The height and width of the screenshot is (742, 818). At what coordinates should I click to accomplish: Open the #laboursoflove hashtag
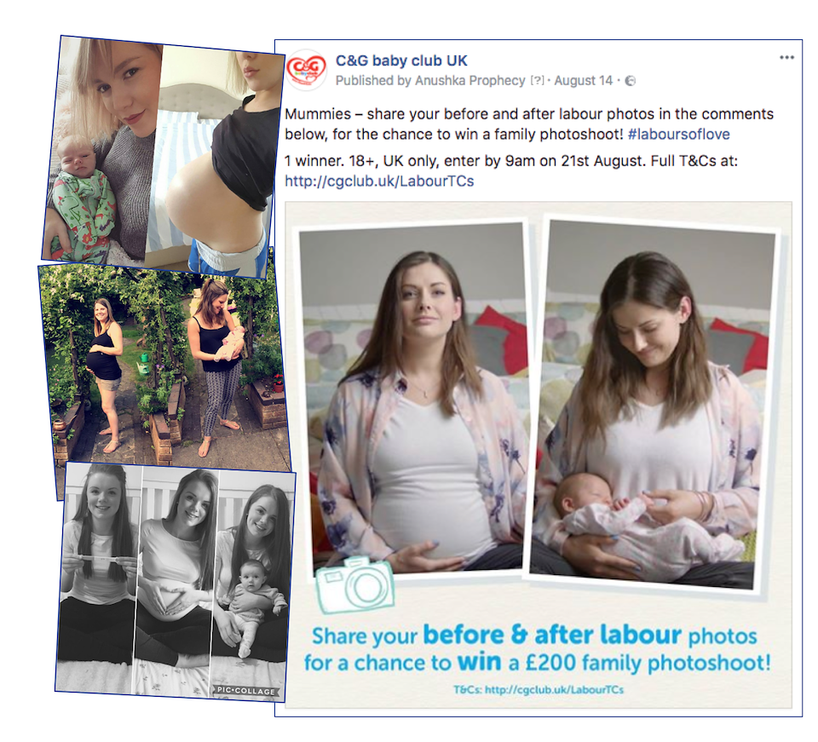pos(679,135)
